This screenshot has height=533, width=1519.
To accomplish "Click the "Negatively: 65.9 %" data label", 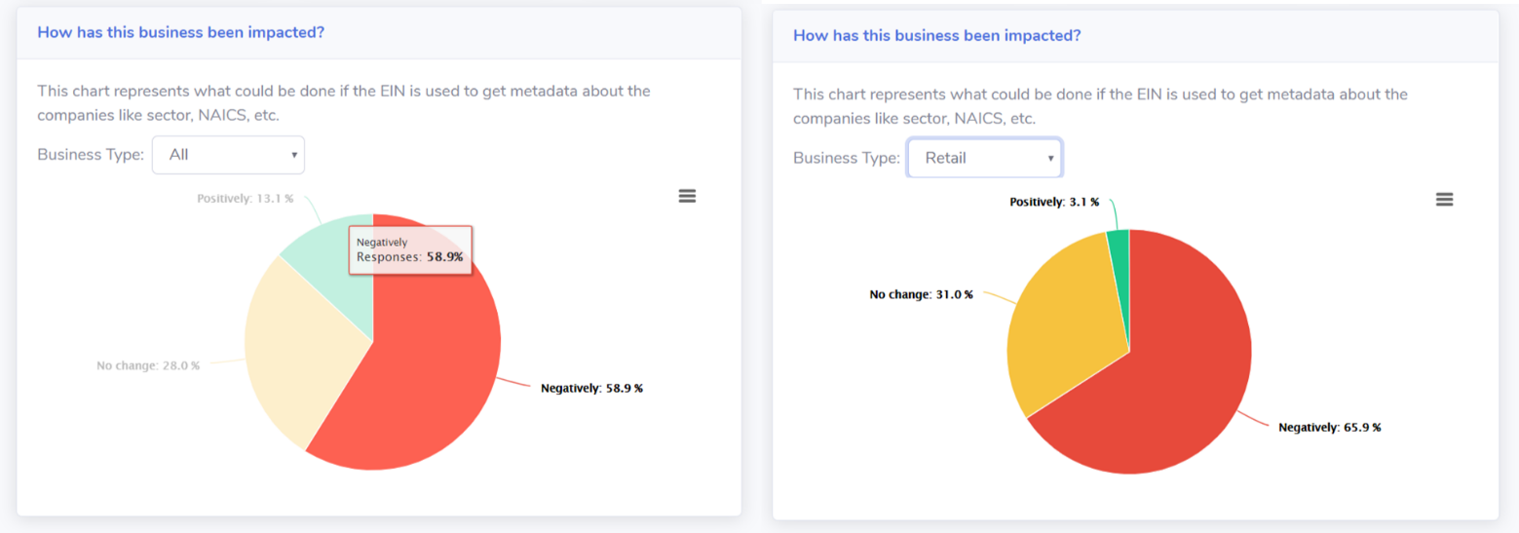I will (1329, 427).
